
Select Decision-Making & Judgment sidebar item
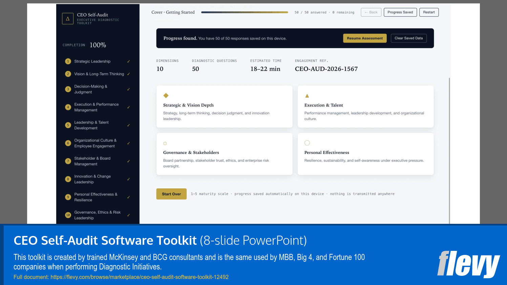[x=98, y=89]
